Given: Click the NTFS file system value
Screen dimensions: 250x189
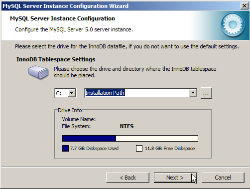Looking at the screenshot, I should 126,126.
